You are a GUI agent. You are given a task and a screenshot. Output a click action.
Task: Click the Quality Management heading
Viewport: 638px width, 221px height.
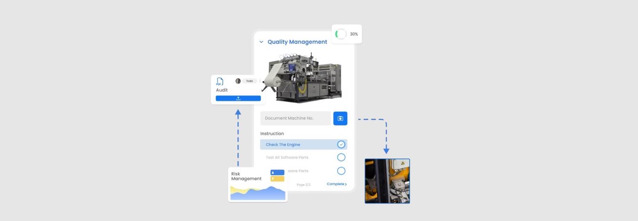pyautogui.click(x=297, y=42)
